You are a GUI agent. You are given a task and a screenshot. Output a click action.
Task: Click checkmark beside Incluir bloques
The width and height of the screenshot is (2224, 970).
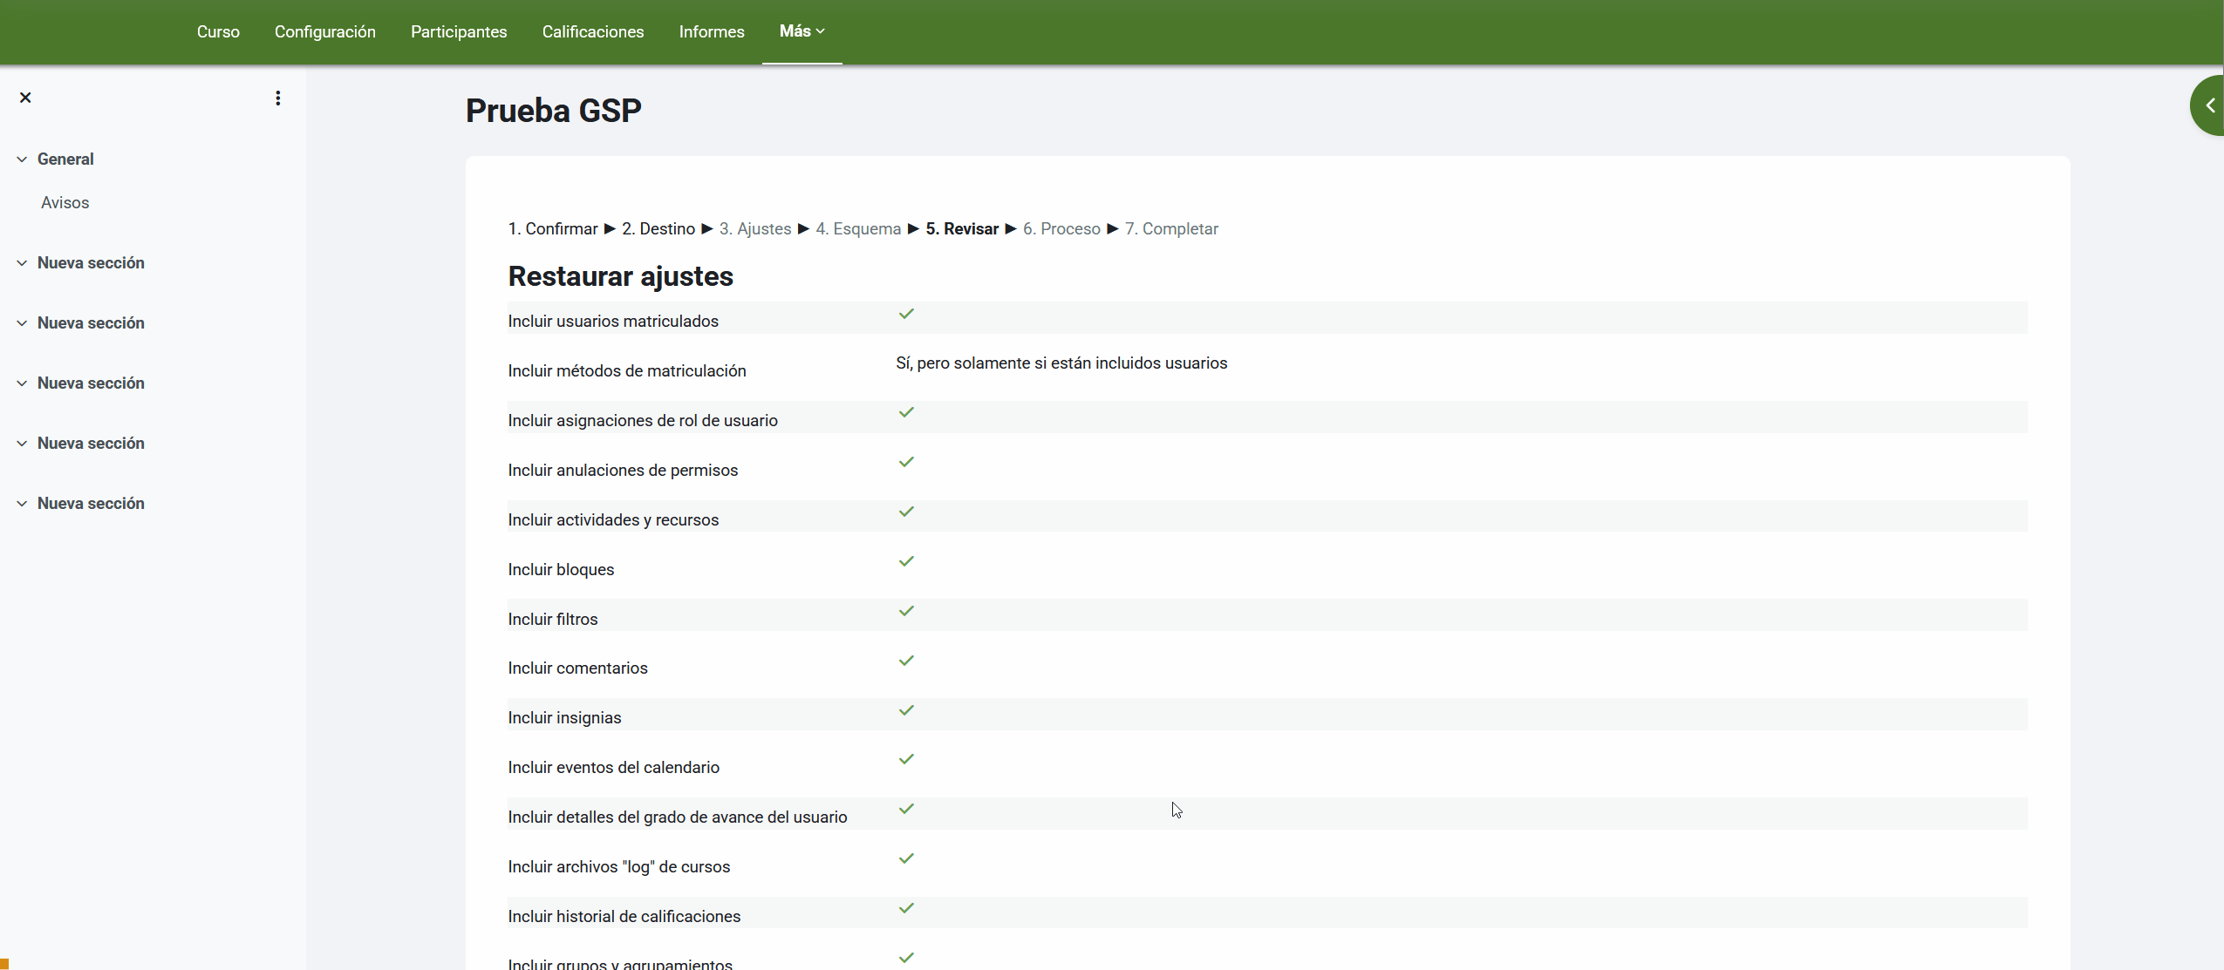point(906,561)
